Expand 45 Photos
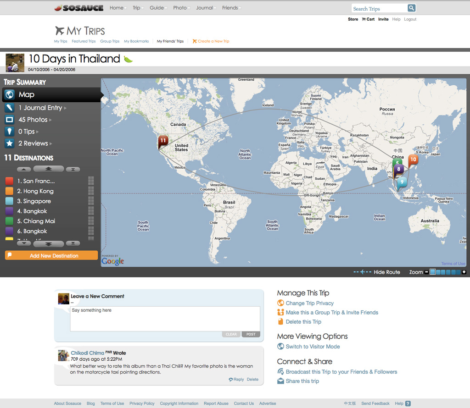Image resolution: width=470 pixels, height=408 pixels. pyautogui.click(x=35, y=120)
